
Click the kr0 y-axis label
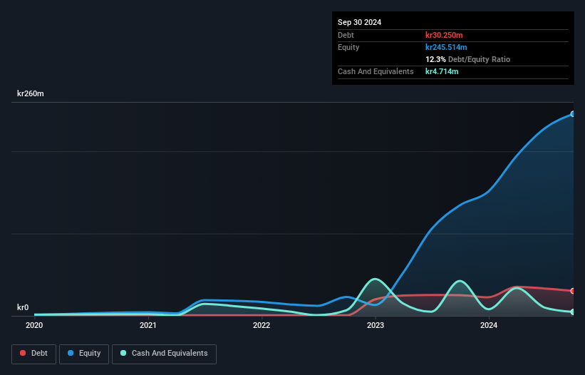[x=23, y=307]
